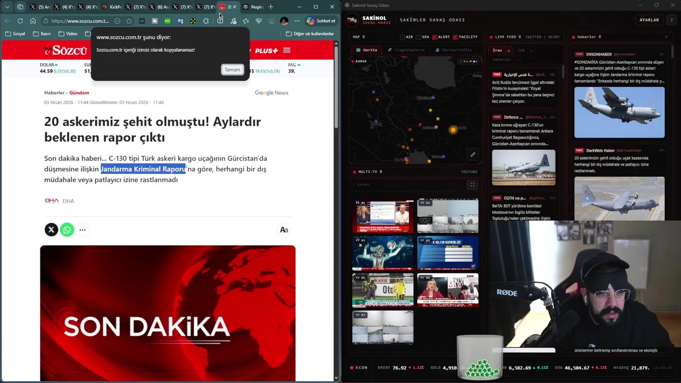Open the Defence post aircraft image
Image resolution: width=681 pixels, height=383 pixels.
[524, 168]
